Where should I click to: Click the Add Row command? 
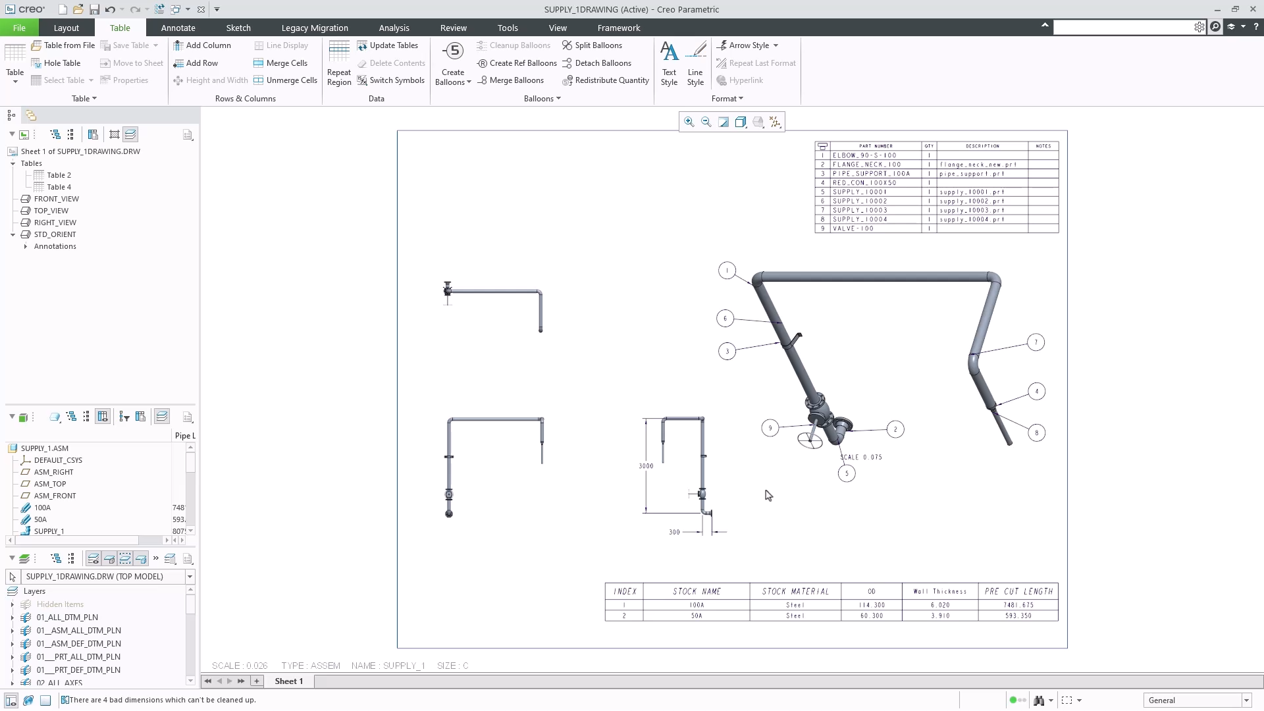pyautogui.click(x=196, y=63)
